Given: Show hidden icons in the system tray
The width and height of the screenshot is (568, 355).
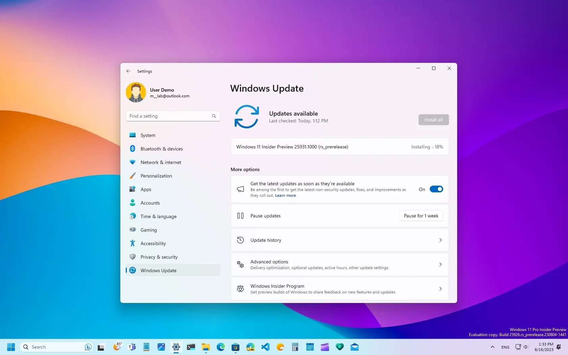Looking at the screenshot, I should coord(492,347).
